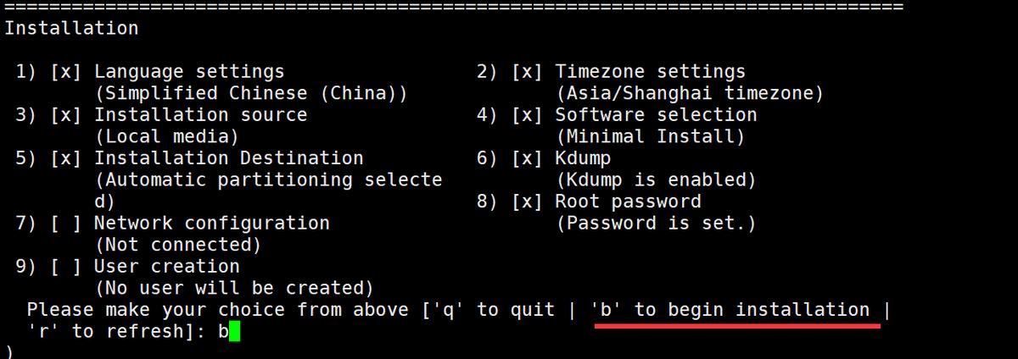Select the Installation source menu entry
Screen dimensions: 1018x359
[x=200, y=115]
